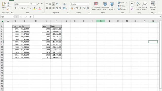Click the Select All corner triangle
Image resolution: width=162 pixels, height=91 pixels.
[x=2, y=21]
